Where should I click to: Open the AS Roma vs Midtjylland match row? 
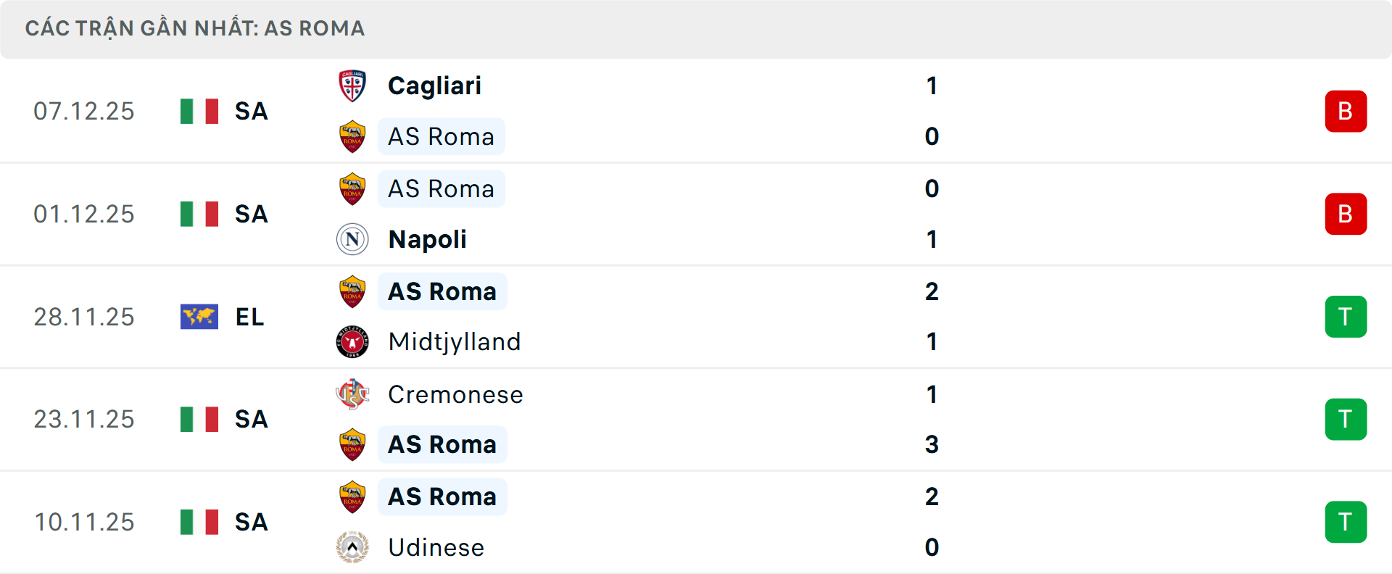click(x=696, y=316)
